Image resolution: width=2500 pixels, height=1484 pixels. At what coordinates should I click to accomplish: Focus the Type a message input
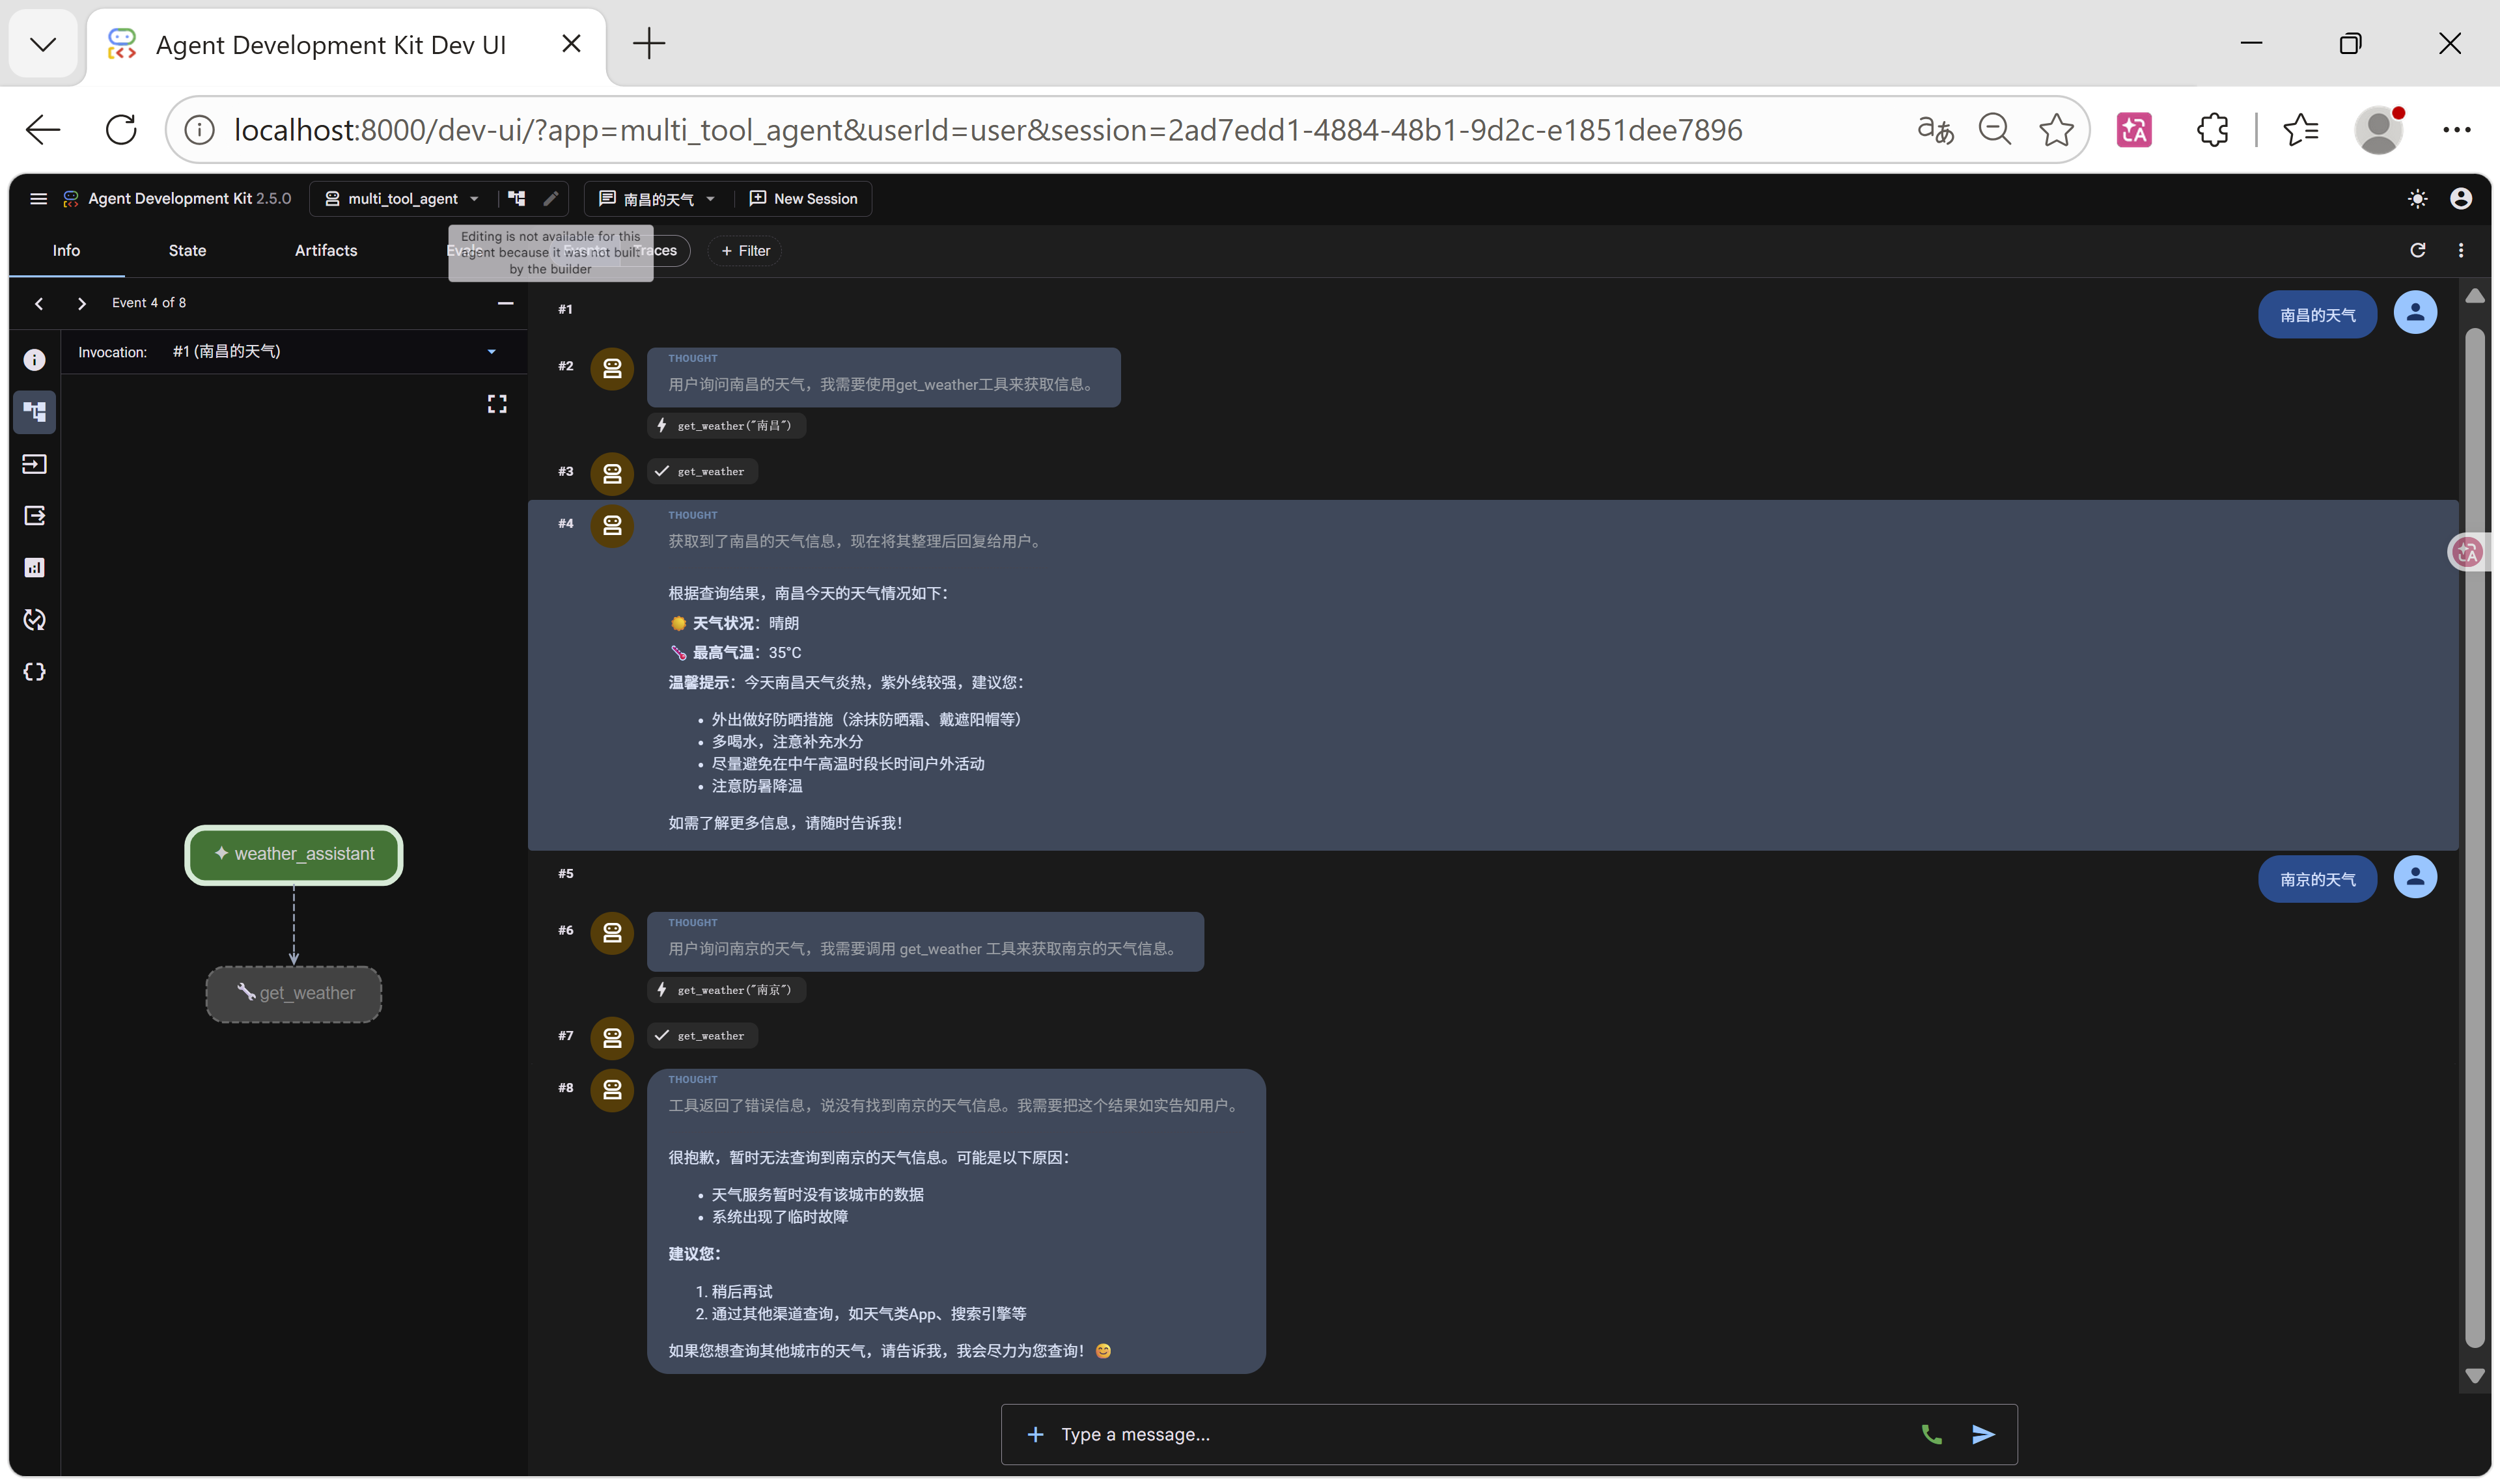click(x=1480, y=1434)
